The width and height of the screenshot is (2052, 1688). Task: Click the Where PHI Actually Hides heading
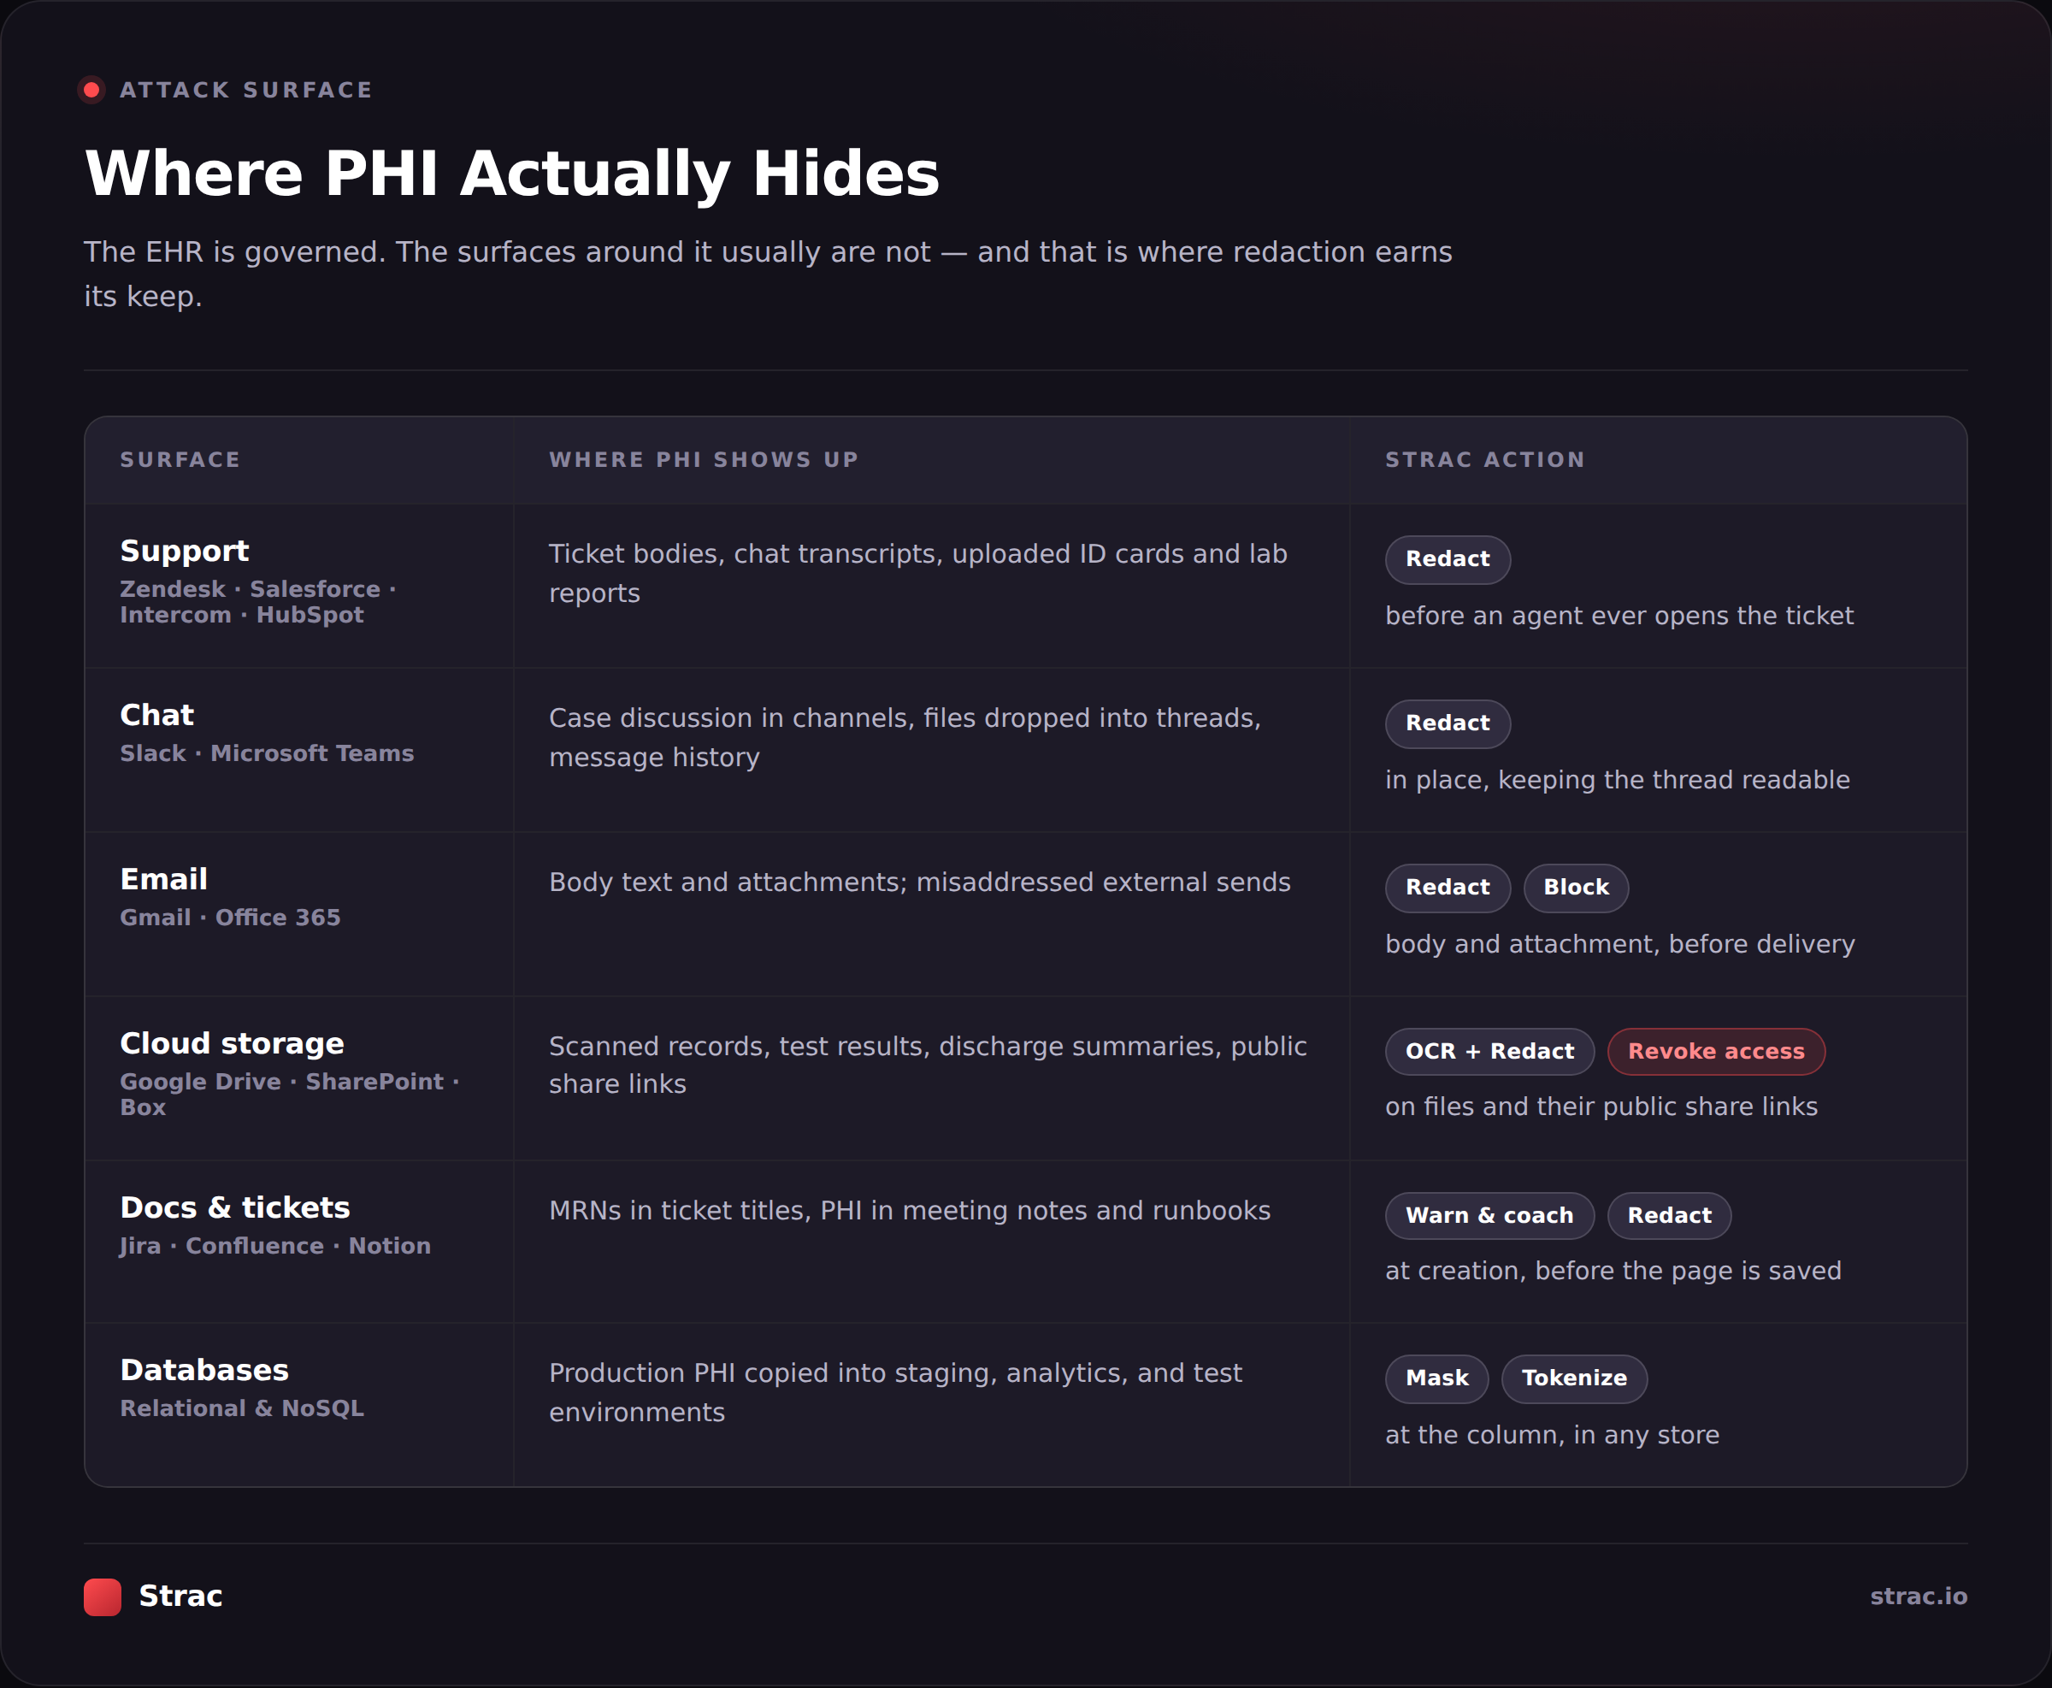click(512, 174)
